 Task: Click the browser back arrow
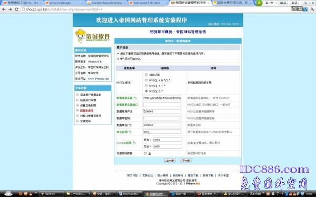tap(4, 9)
